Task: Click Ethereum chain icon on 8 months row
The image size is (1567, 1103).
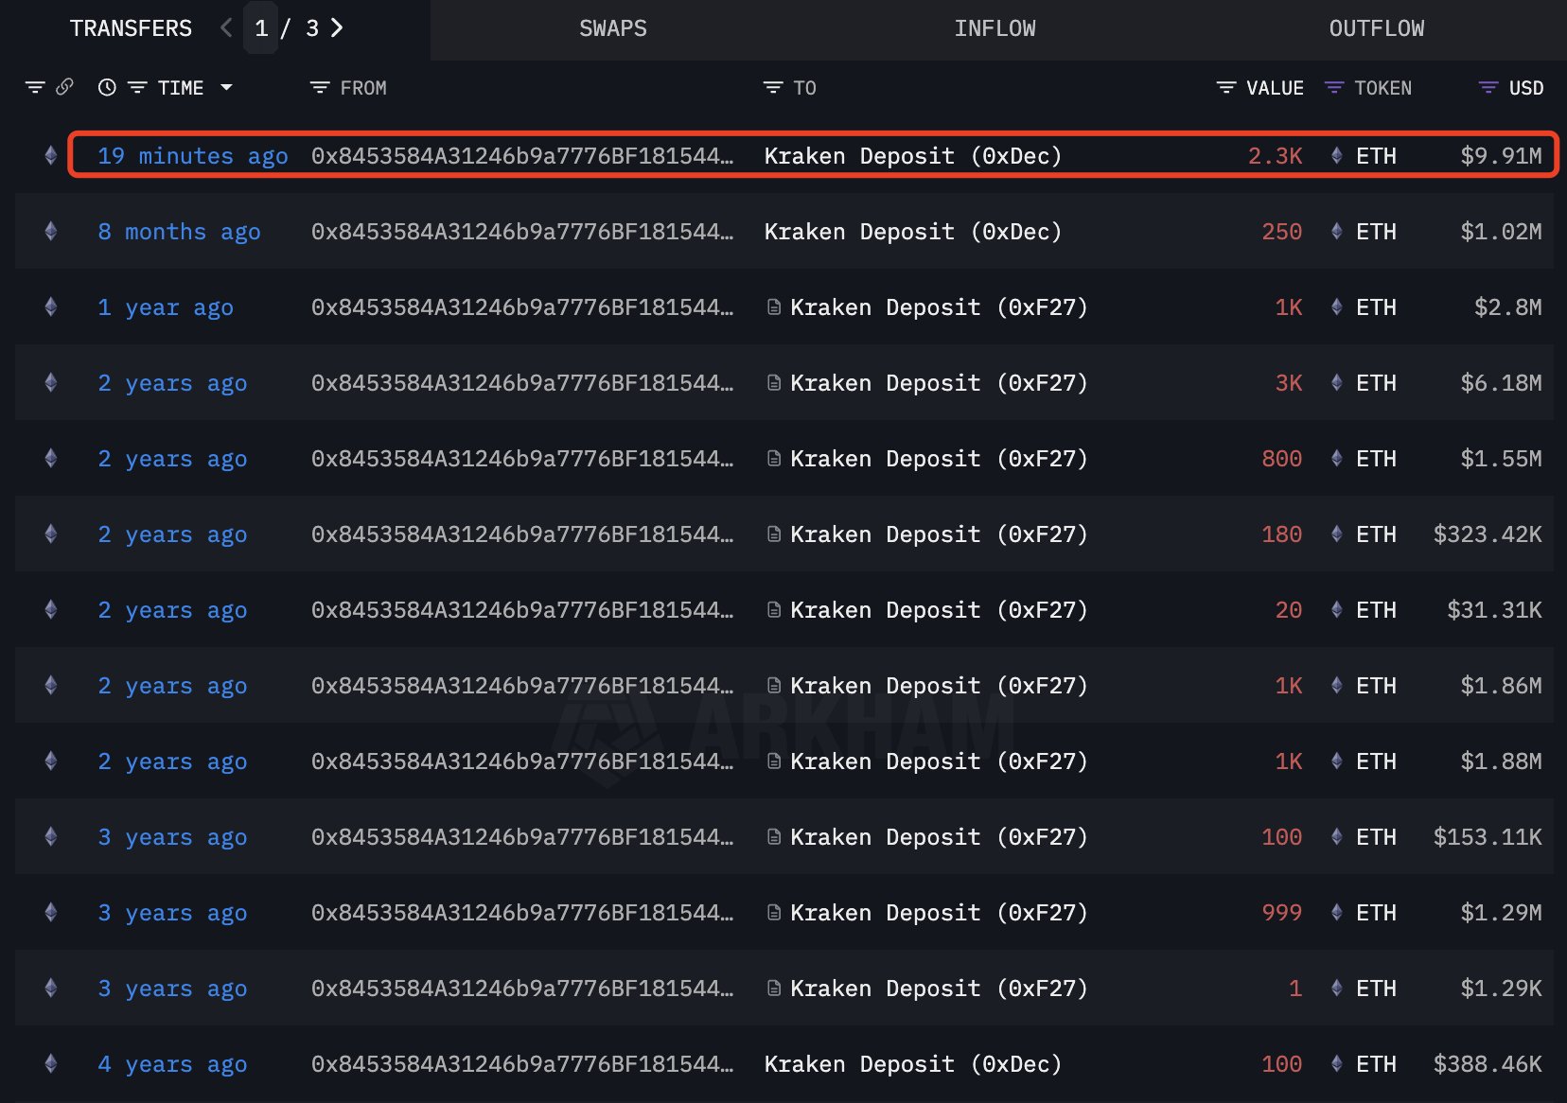Action: coord(51,232)
